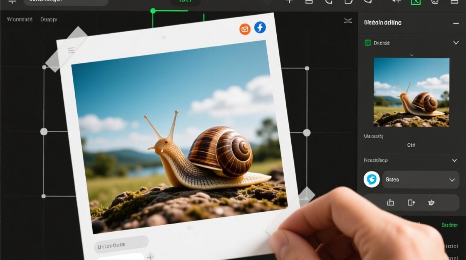Screen dimensions: 466x260
Task: Click the blue Facebook icon on the photo card
Action: 260,27
